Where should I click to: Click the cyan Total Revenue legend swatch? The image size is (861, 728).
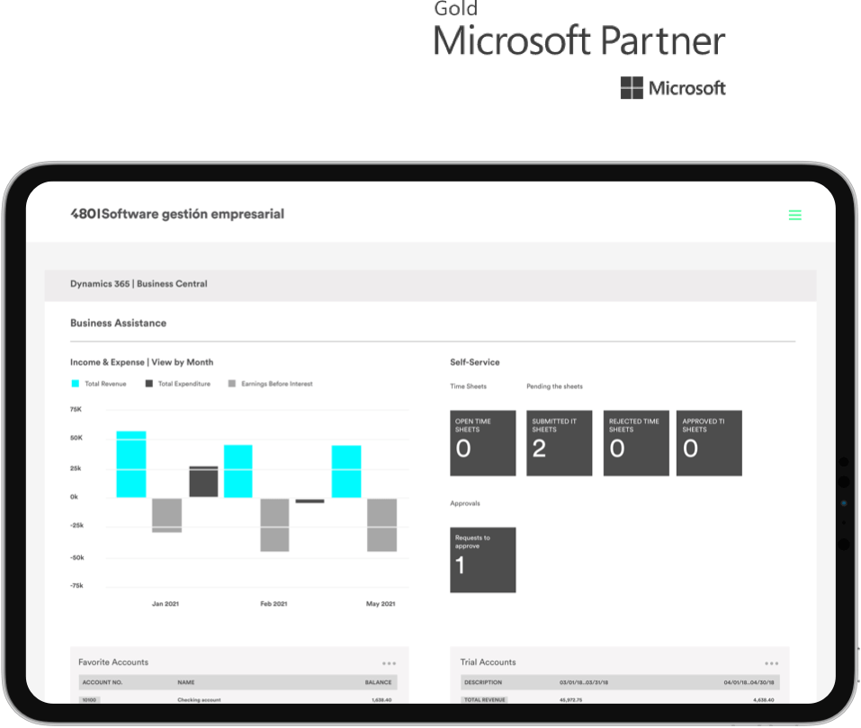point(76,384)
